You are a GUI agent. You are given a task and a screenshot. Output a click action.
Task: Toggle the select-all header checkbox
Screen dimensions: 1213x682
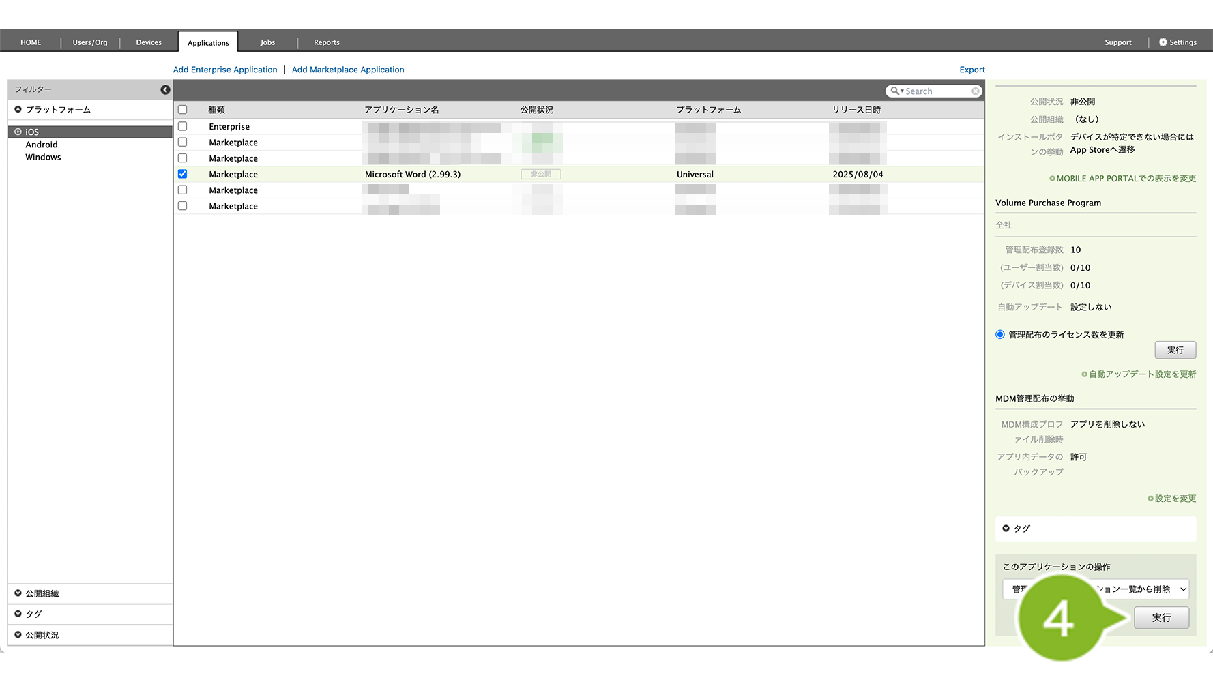tap(182, 110)
